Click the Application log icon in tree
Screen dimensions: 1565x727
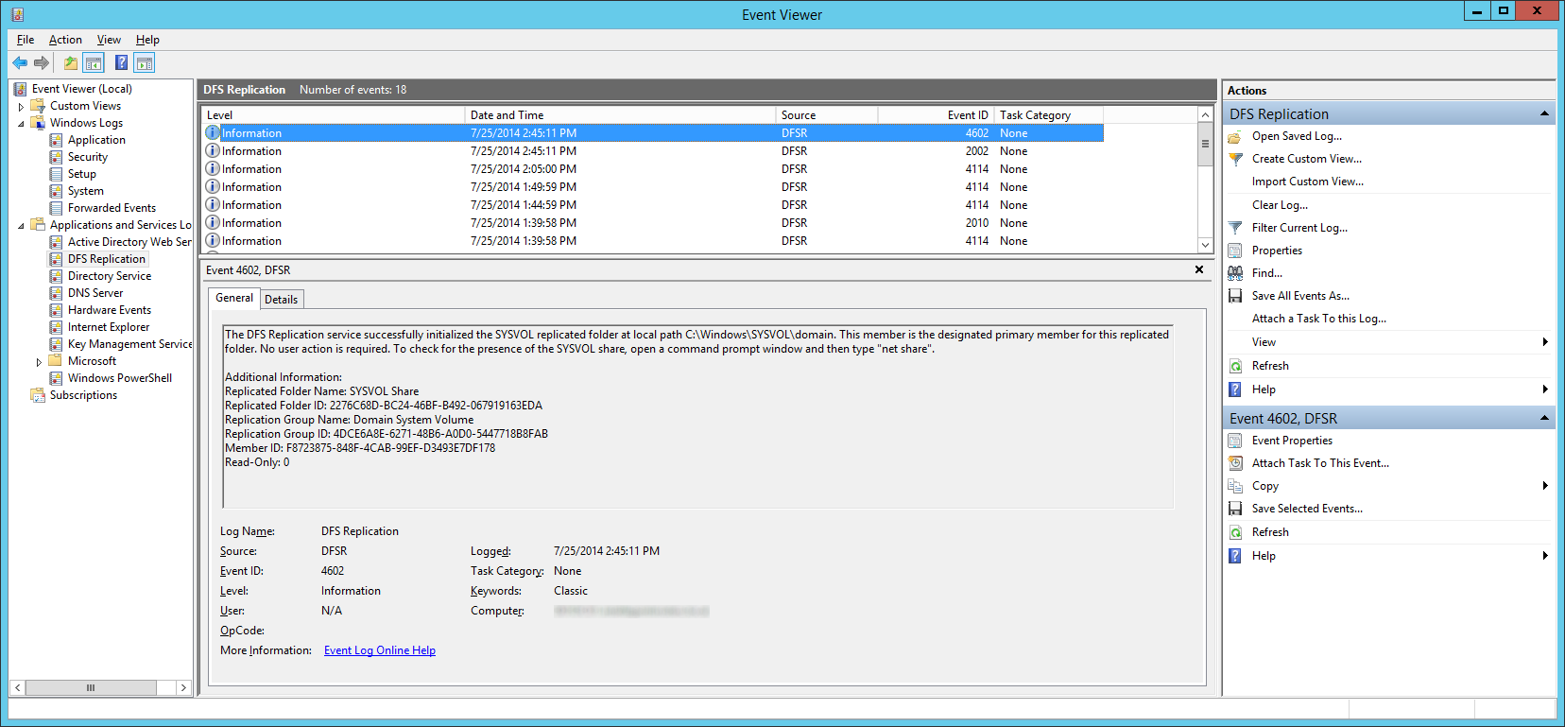[56, 140]
